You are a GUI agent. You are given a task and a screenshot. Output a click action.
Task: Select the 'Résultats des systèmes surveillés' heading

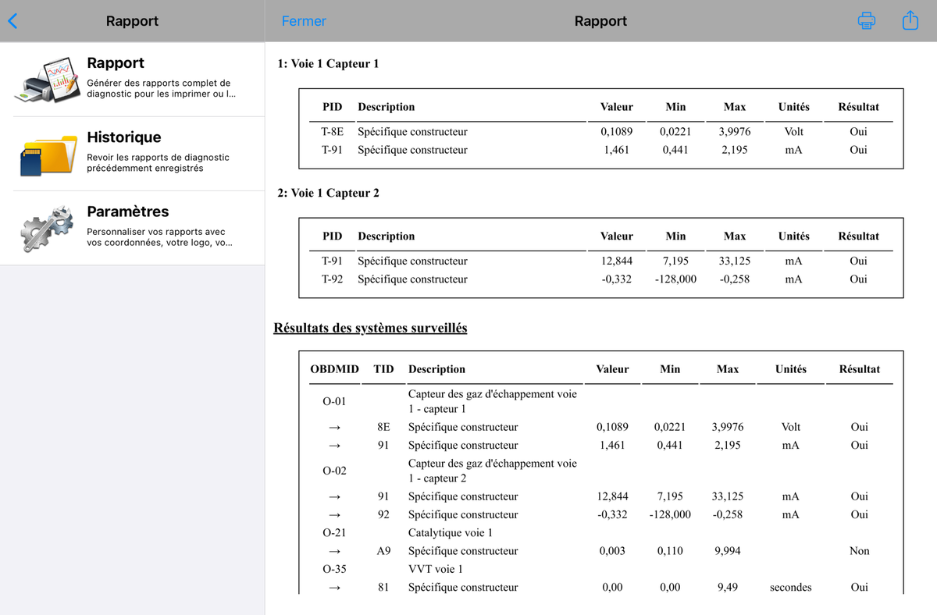click(370, 328)
